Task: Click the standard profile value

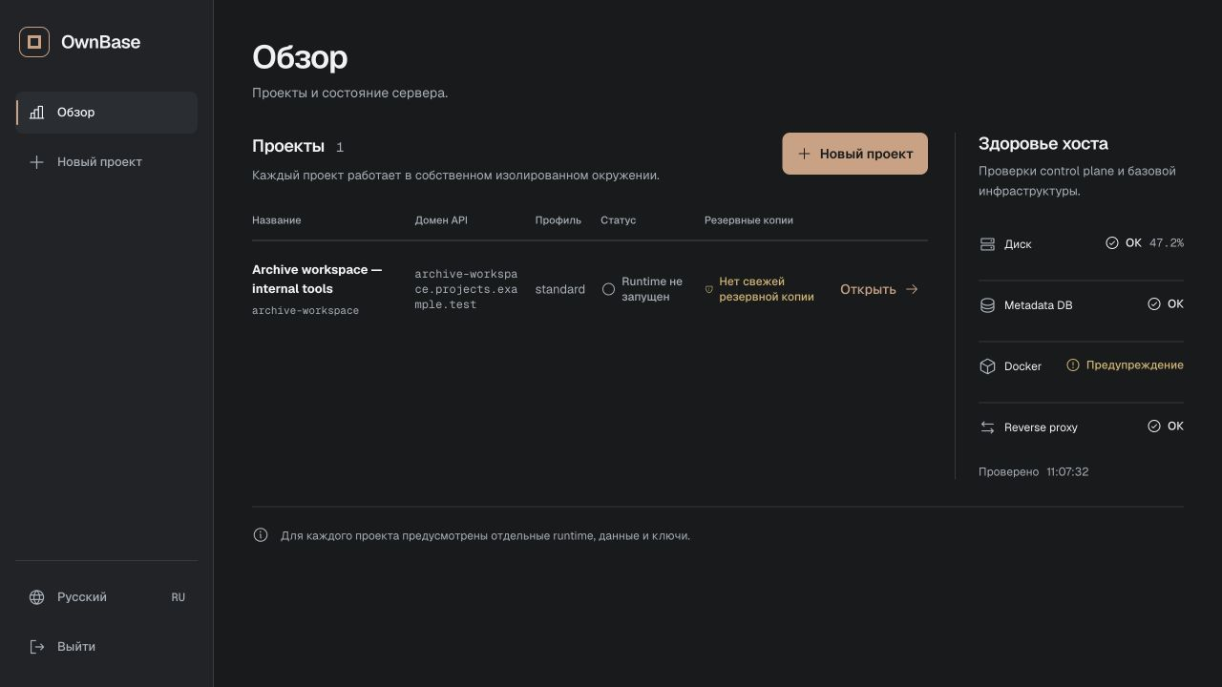Action: click(x=559, y=289)
